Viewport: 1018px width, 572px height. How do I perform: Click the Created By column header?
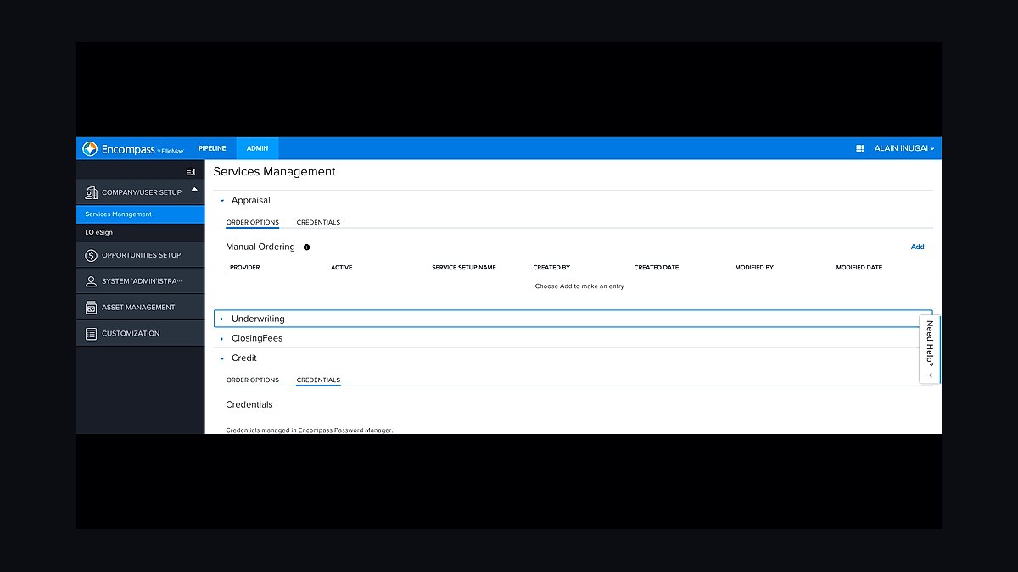tap(551, 268)
